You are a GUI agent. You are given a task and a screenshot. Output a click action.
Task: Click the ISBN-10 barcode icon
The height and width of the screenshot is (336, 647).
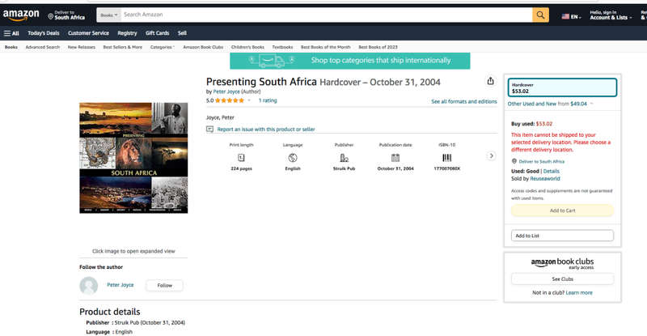(447, 157)
